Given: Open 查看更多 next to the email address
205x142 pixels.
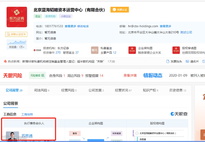Looking at the screenshot, I should (x=165, y=26).
